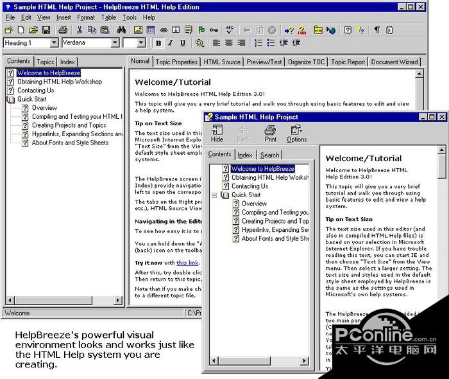Create a new blank topic page
The image size is (449, 379).
(x=21, y=30)
